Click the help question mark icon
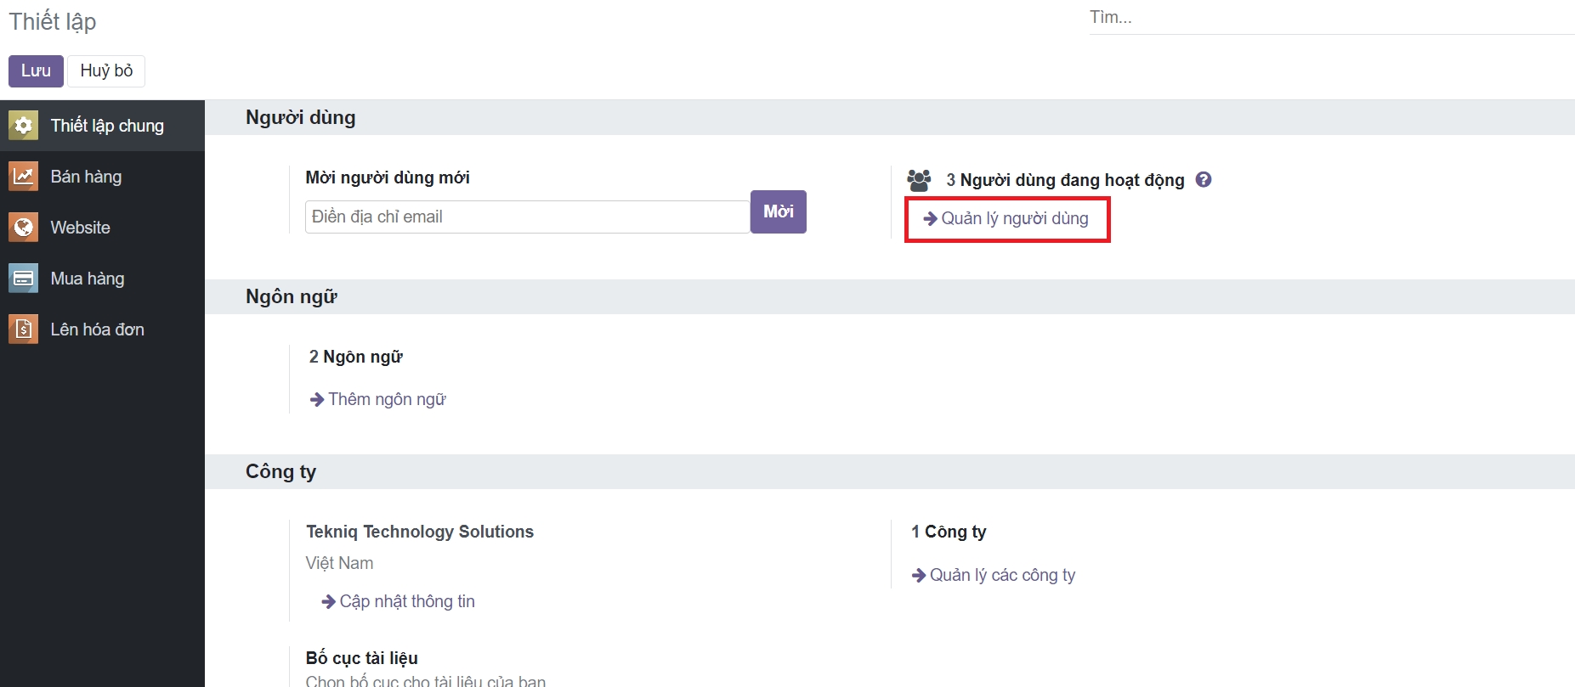The height and width of the screenshot is (687, 1575). [1204, 179]
